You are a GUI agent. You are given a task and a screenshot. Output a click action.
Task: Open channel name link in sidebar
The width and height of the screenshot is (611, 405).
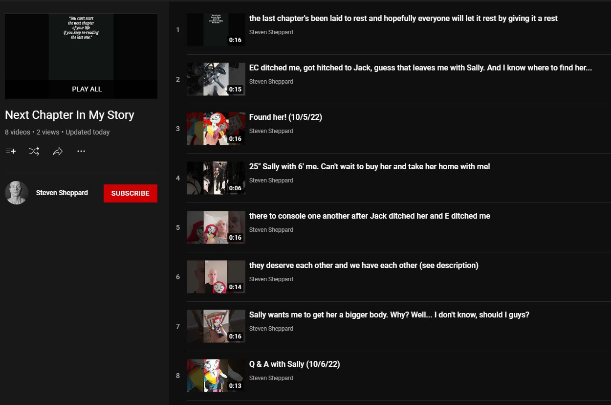(62, 193)
